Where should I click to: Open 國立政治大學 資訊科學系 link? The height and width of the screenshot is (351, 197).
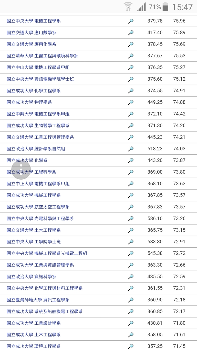[31, 277]
